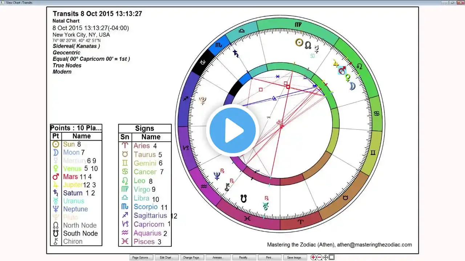Select Moon in the Points legend
The image size is (465, 261).
76,152
